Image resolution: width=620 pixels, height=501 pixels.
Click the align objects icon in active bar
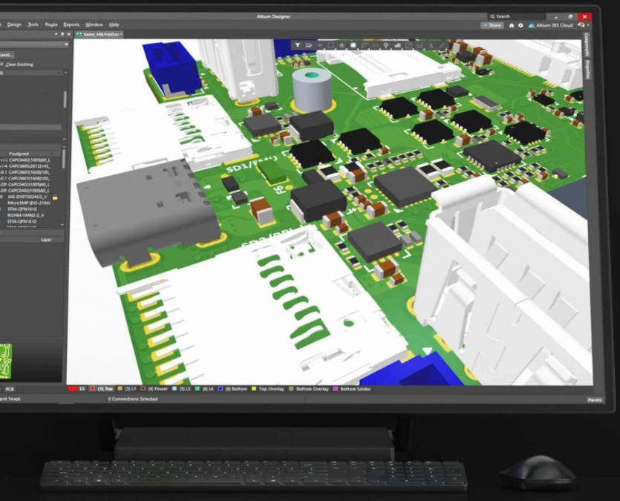pyautogui.click(x=342, y=45)
